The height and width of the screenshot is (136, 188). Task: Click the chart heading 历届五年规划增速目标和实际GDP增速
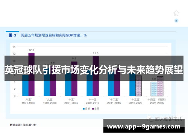tap(54, 35)
